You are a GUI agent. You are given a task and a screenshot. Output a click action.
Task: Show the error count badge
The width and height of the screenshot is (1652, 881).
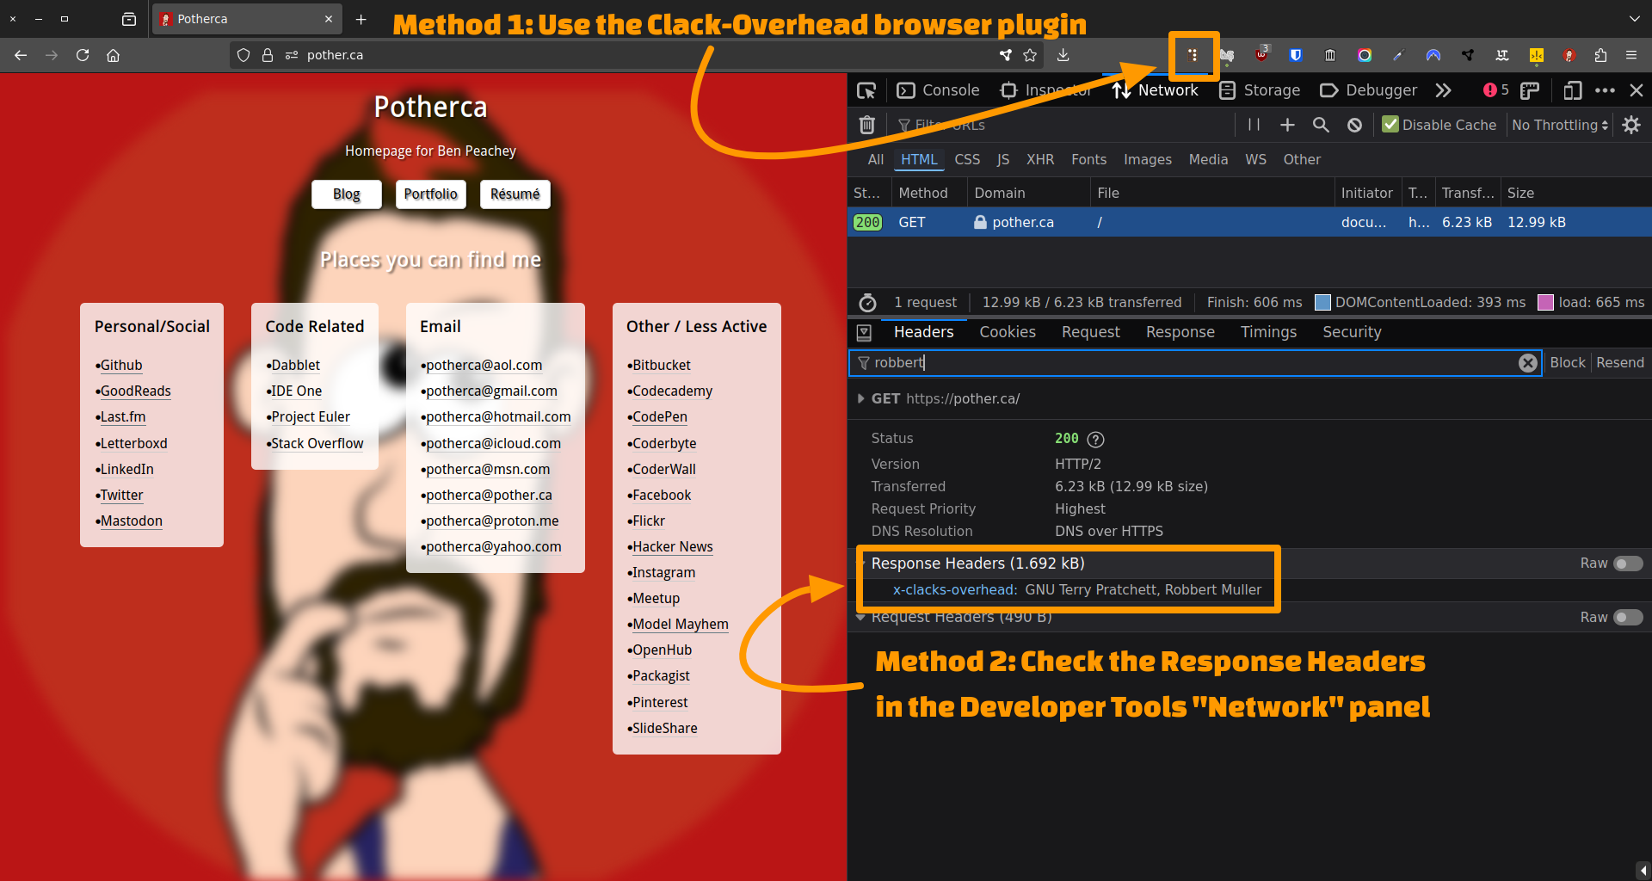tap(1495, 90)
